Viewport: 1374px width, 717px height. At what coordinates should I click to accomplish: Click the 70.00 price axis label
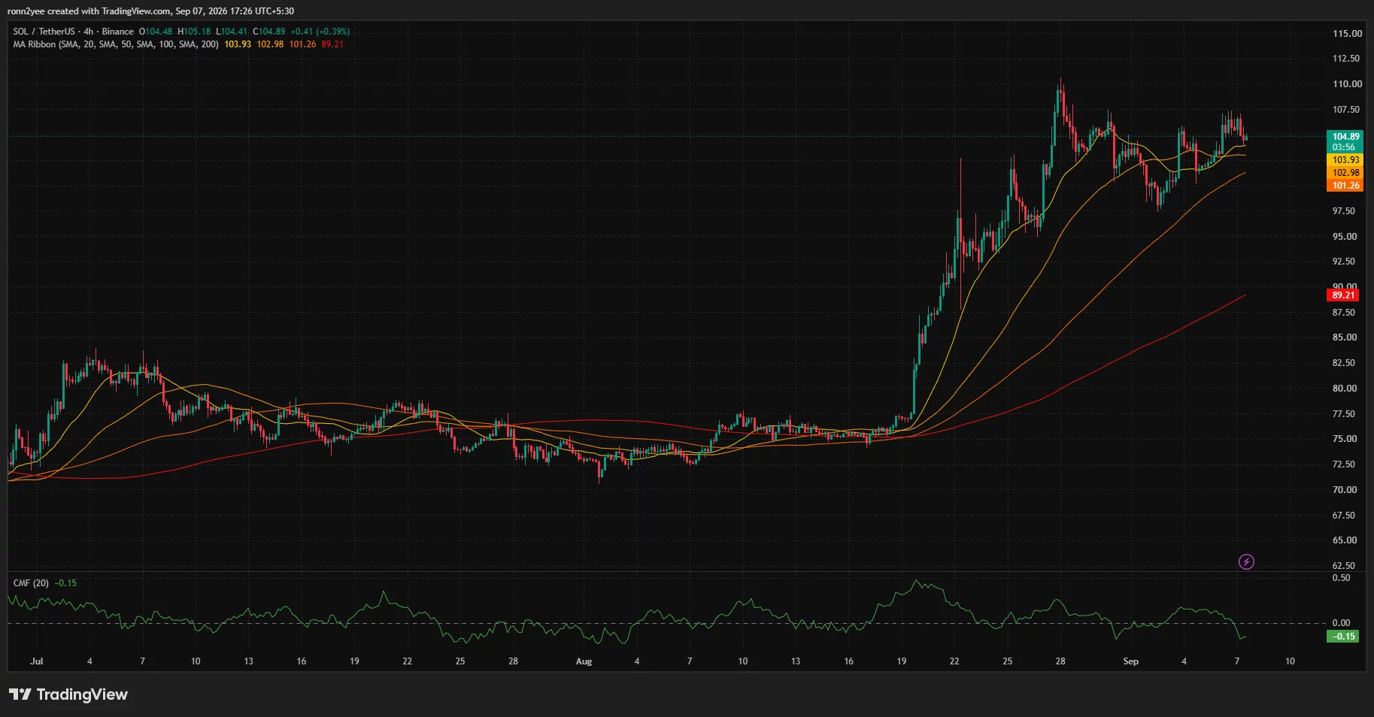click(1345, 490)
